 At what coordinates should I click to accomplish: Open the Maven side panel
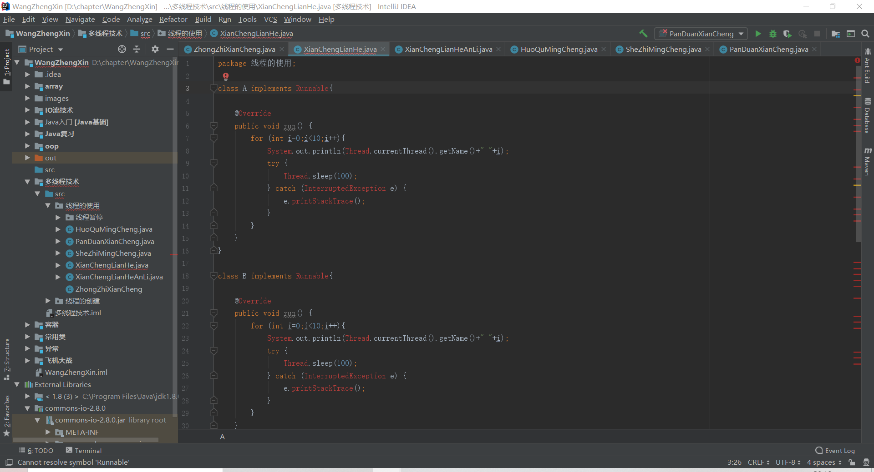[868, 161]
